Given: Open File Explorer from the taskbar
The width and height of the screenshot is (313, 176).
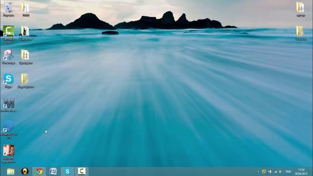Looking at the screenshot, I should [x=11, y=172].
